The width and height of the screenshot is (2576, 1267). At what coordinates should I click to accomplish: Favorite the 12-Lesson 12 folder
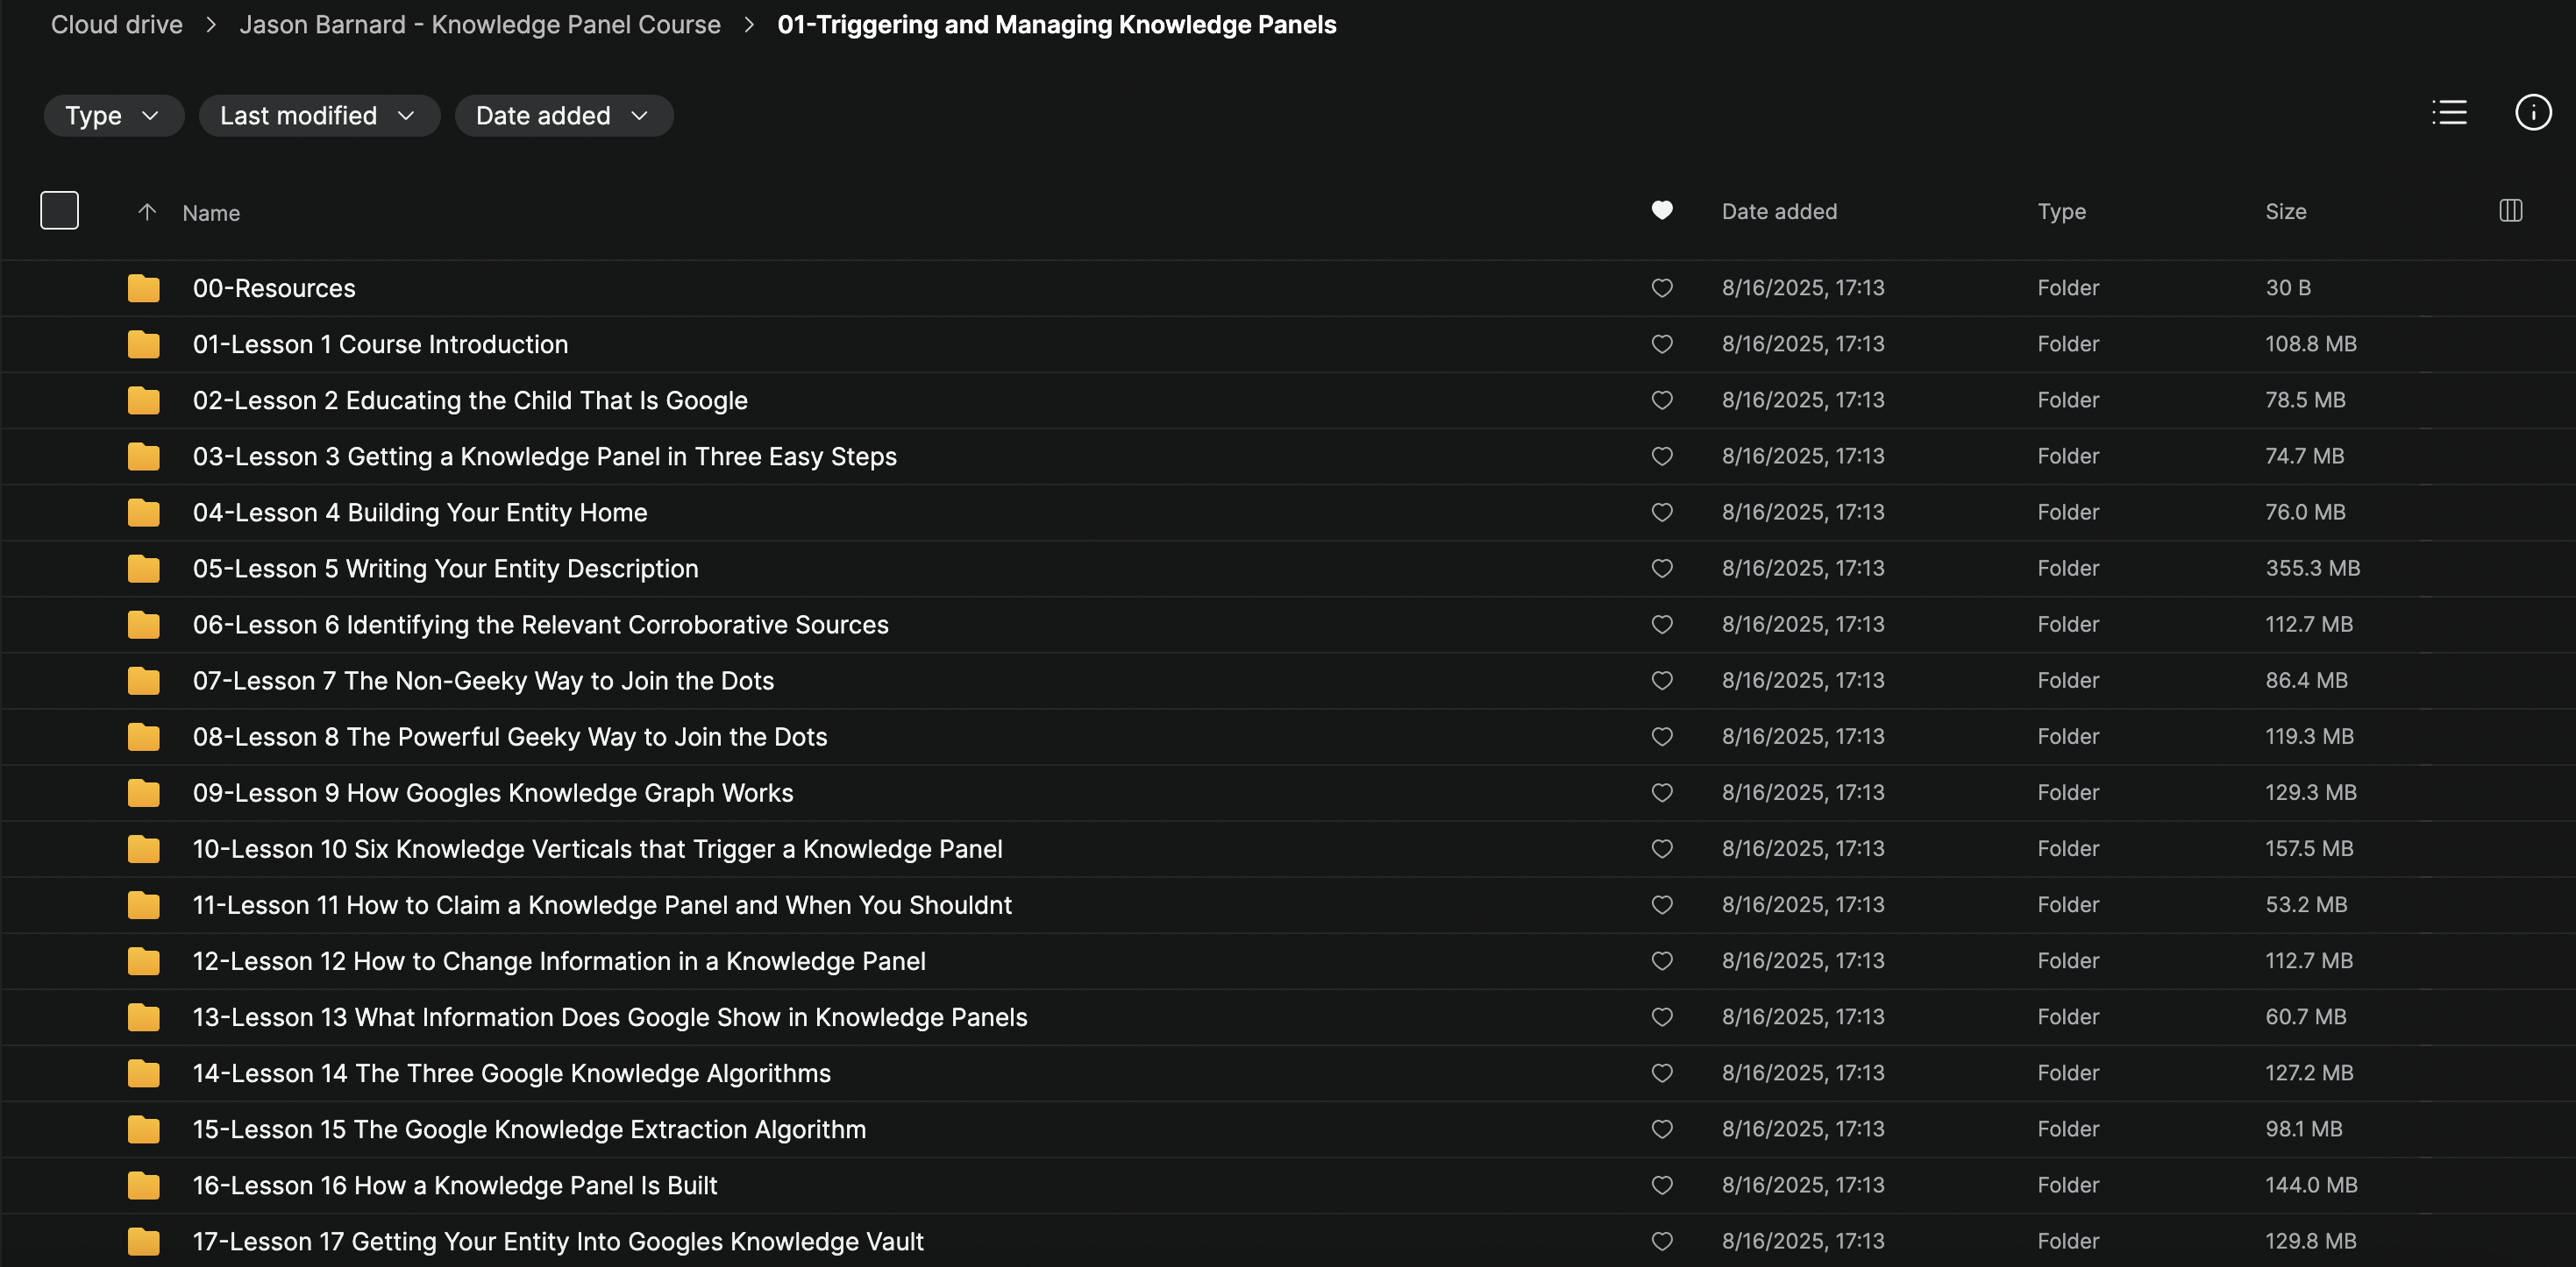1661,961
